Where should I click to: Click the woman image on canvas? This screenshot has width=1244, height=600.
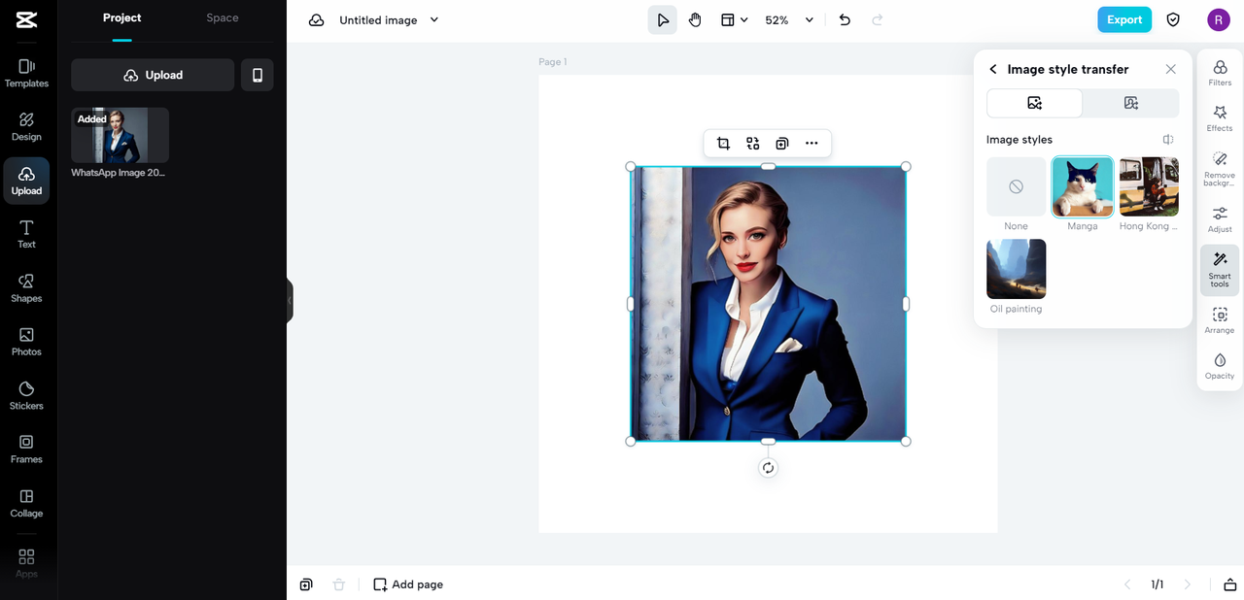point(768,304)
